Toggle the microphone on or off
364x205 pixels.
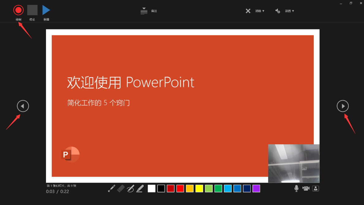tap(297, 188)
